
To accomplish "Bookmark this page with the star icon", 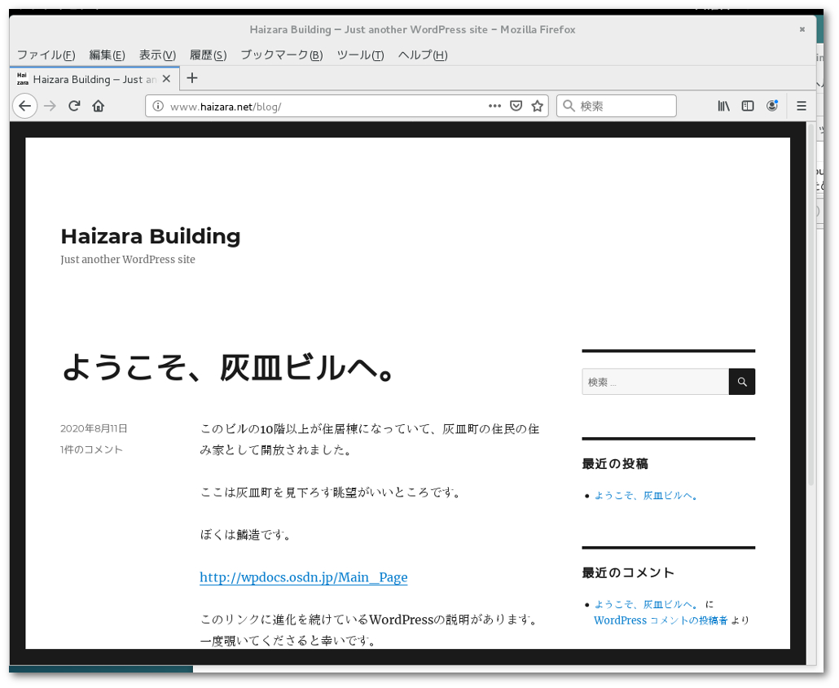I will (x=537, y=106).
